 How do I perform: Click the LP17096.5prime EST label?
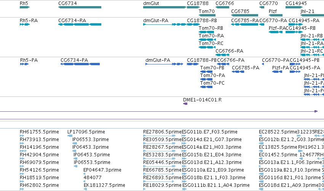pyautogui.click(x=86, y=132)
